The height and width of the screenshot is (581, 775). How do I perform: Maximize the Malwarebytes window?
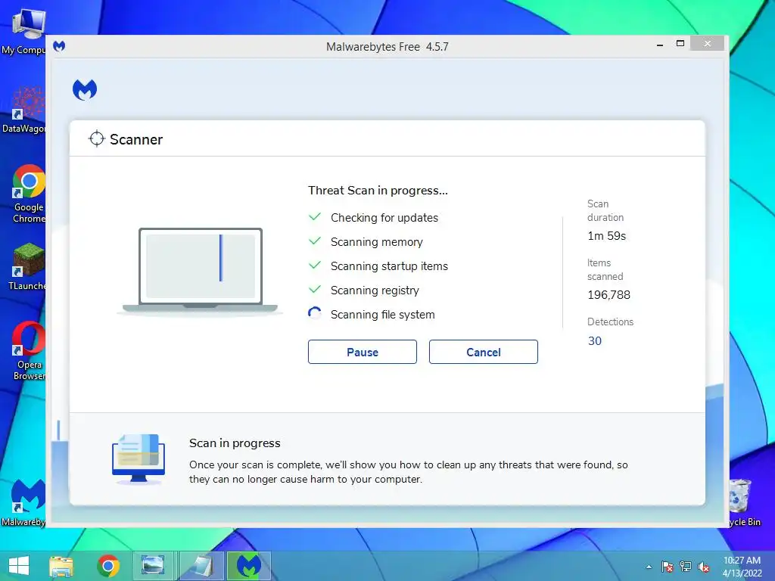680,43
